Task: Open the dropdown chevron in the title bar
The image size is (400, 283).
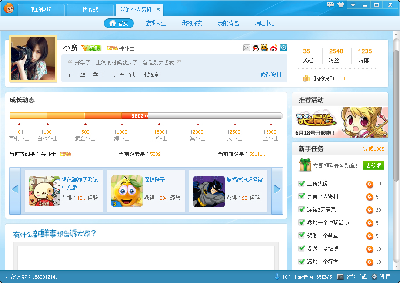Action: point(353,5)
